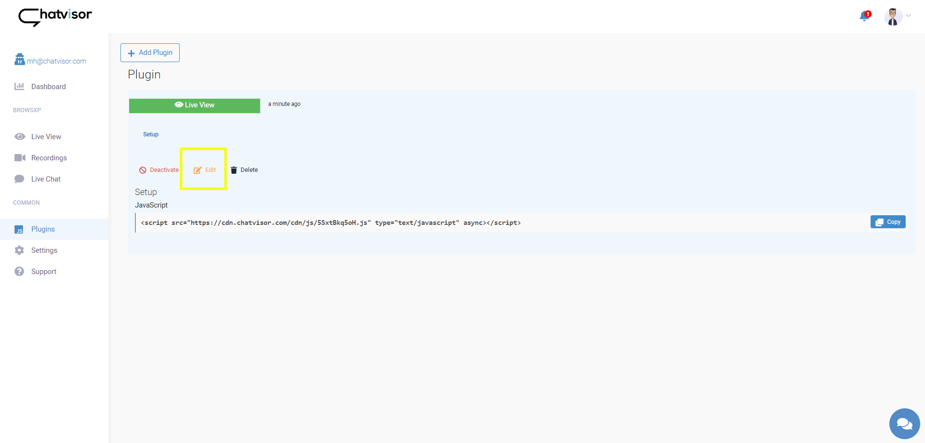
Task: Click the green Live View button
Action: pyautogui.click(x=195, y=105)
